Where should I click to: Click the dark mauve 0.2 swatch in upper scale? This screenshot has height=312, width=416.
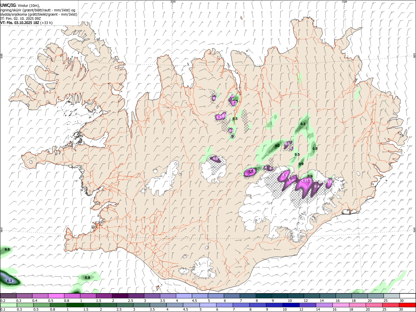point(8,296)
